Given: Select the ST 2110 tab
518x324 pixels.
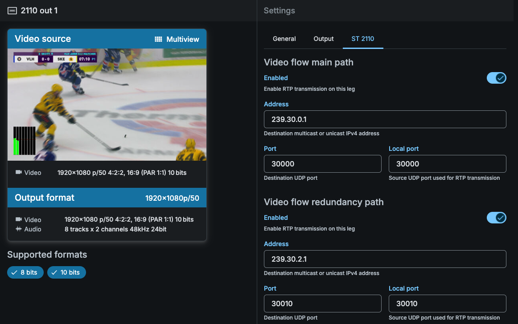Looking at the screenshot, I should point(363,39).
